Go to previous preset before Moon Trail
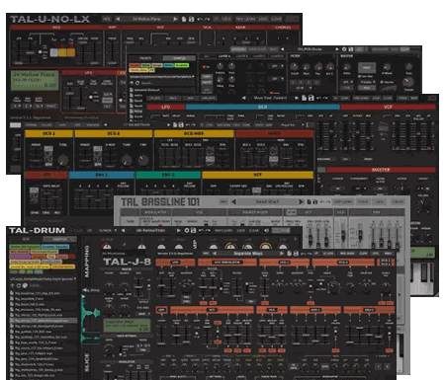The width and height of the screenshot is (445, 380). pos(243,98)
